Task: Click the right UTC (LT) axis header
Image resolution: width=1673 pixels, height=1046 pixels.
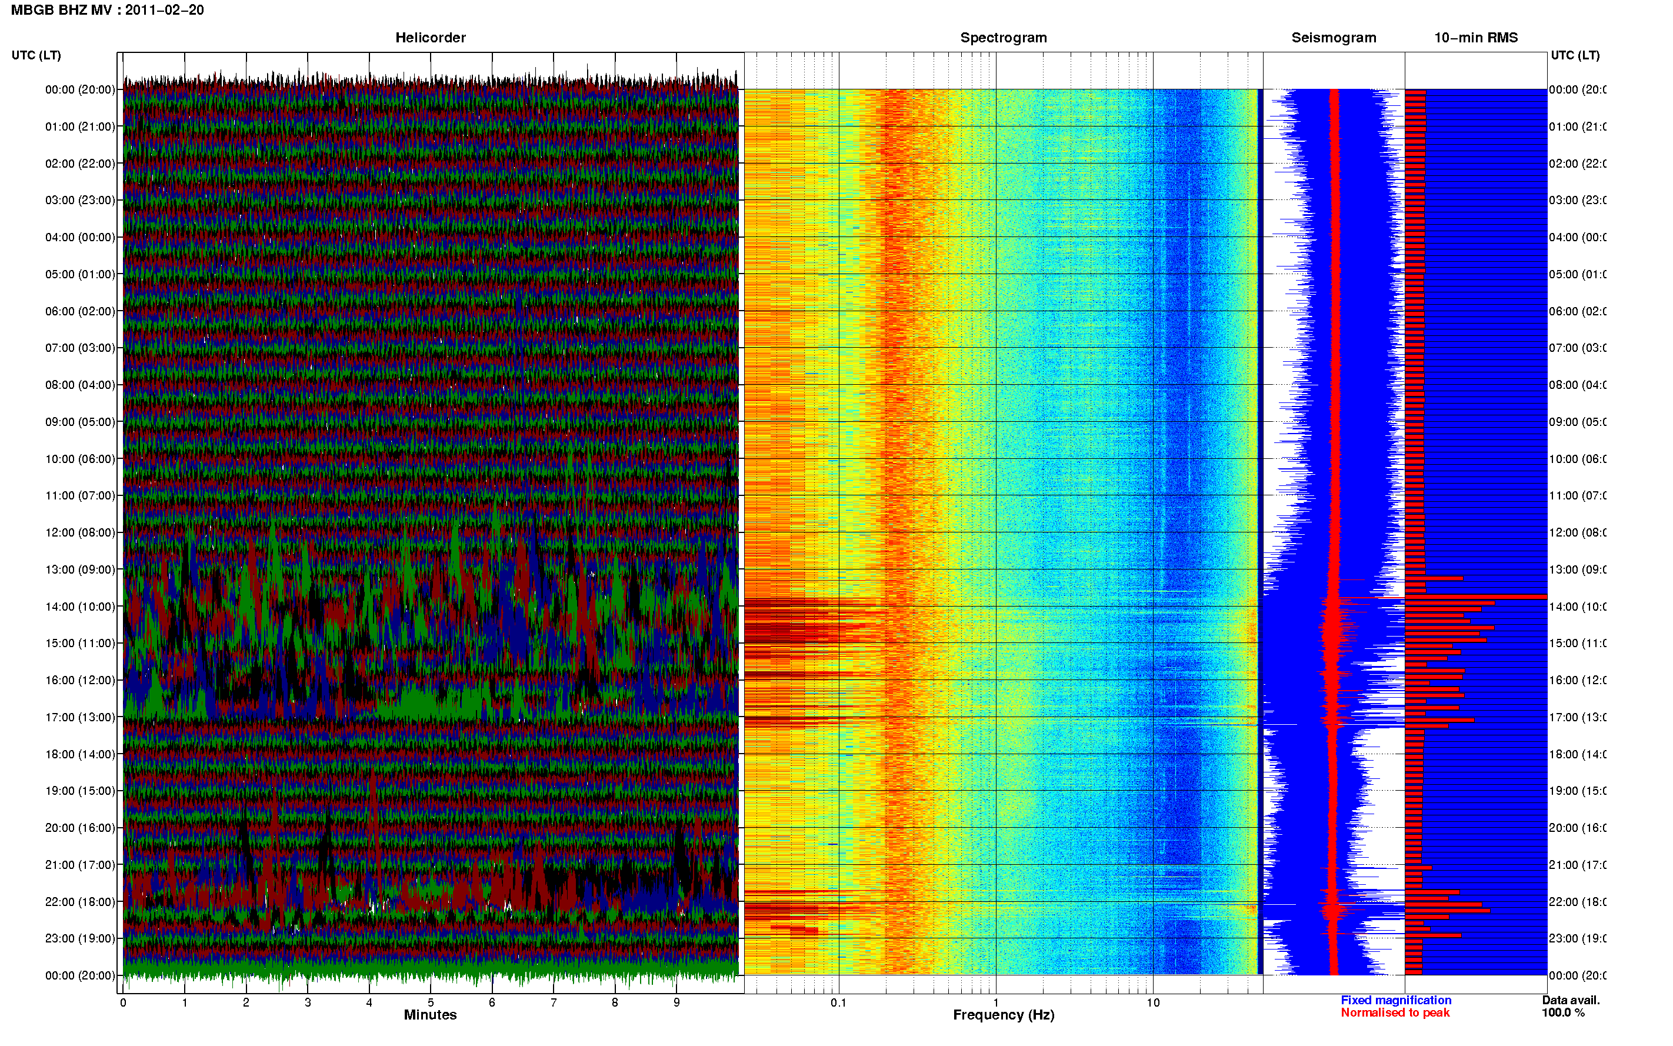Action: [x=1575, y=55]
